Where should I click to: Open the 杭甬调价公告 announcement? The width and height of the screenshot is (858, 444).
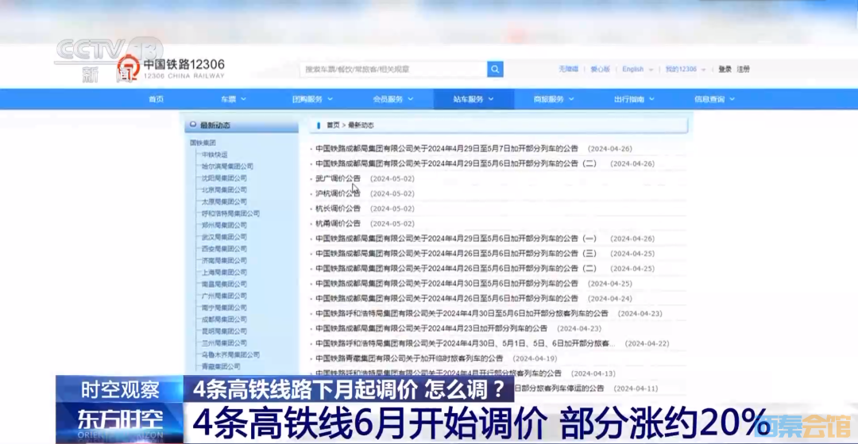338,224
